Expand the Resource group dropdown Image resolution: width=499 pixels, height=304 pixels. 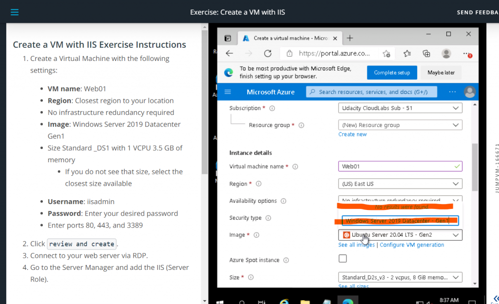tap(400, 125)
